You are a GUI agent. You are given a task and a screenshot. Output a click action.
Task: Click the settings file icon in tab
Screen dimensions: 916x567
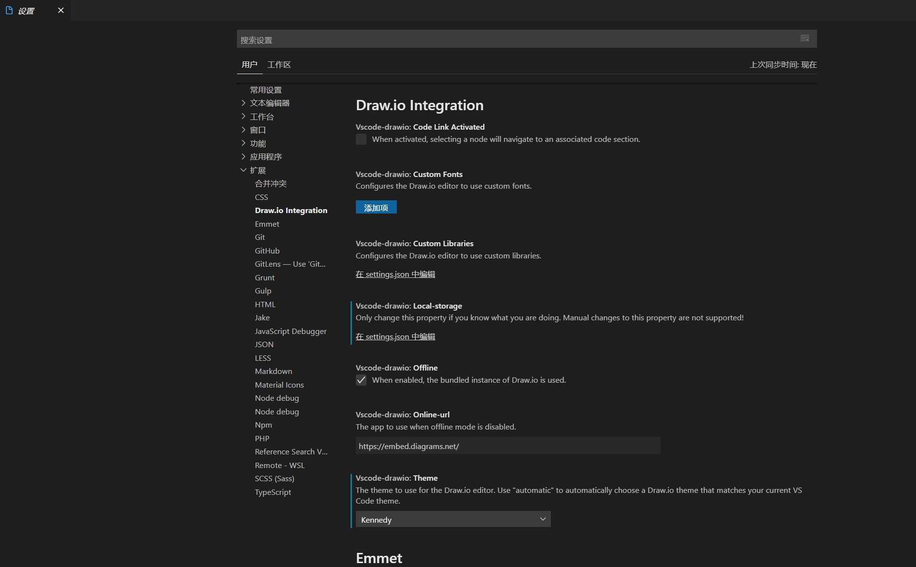[9, 10]
